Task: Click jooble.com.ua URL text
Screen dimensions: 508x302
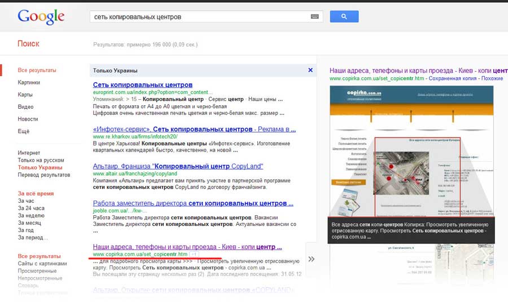Action: (x=120, y=211)
